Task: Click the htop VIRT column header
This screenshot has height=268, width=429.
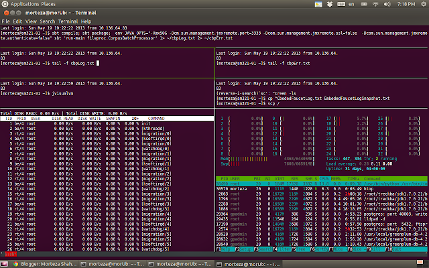Action: 280,179
